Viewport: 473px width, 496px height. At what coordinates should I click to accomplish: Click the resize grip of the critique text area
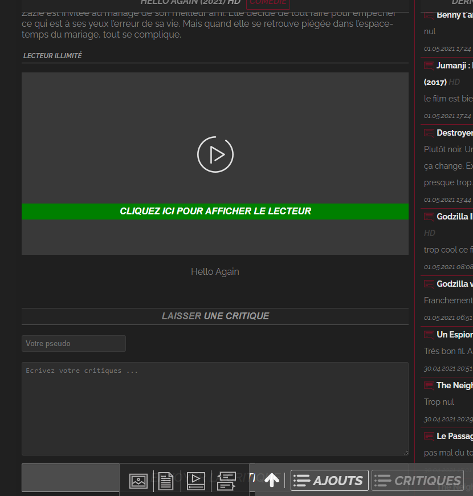pos(406,453)
